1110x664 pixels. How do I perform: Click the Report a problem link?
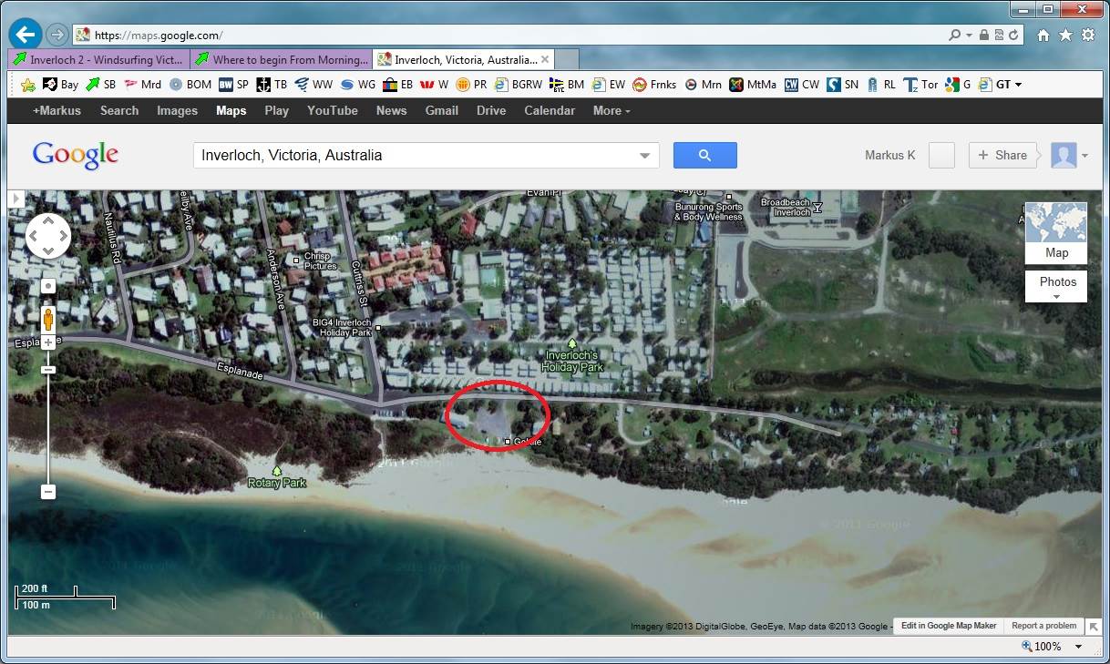(x=1043, y=626)
